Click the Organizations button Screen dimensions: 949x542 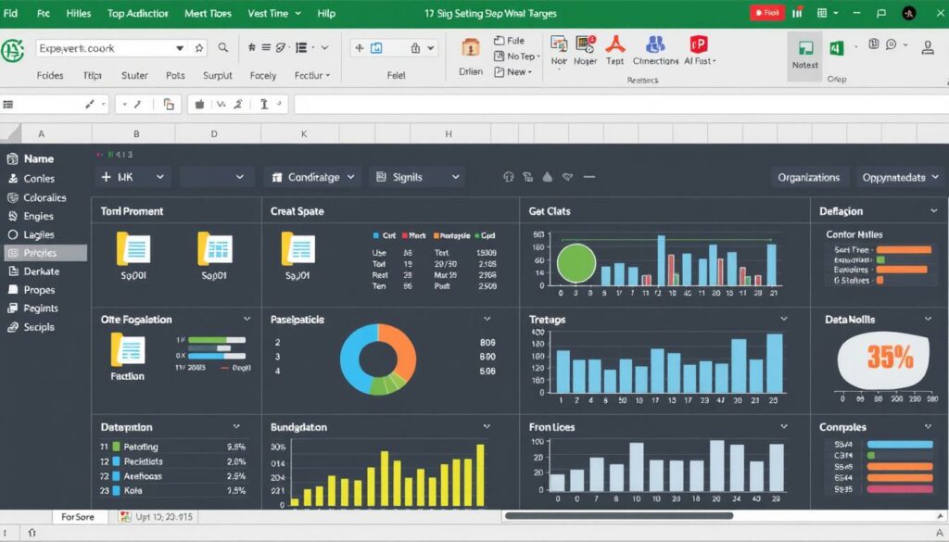coord(808,177)
